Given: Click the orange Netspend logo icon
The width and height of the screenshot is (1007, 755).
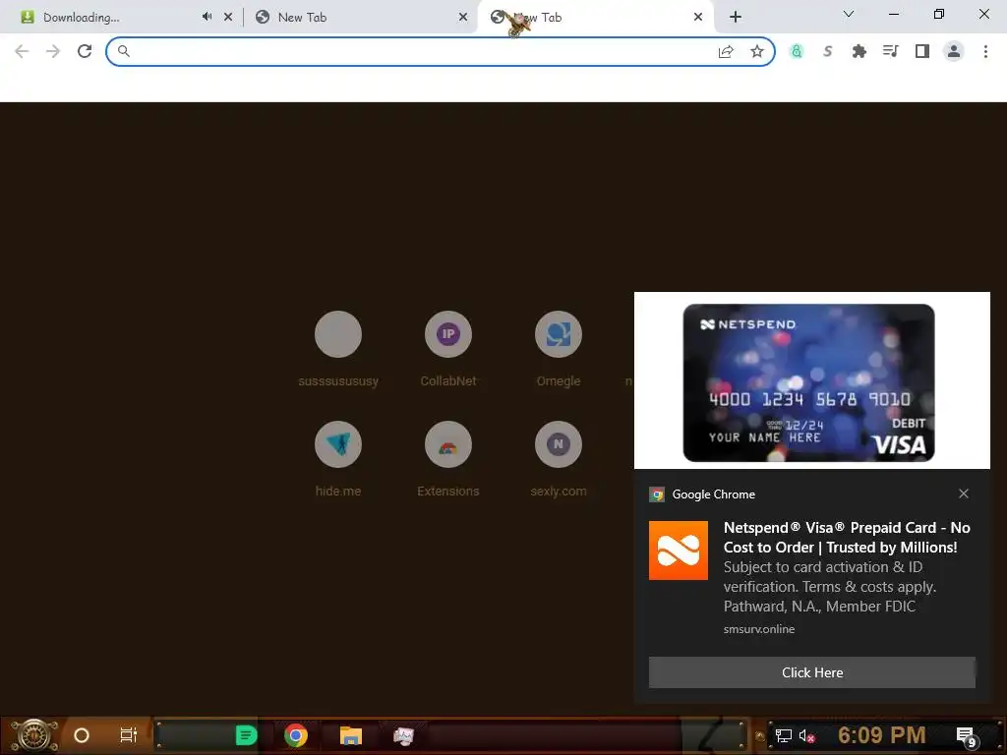Looking at the screenshot, I should [679, 551].
